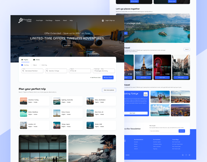Click the Sri Lanka Travel Guide footer link

tap(178, 144)
